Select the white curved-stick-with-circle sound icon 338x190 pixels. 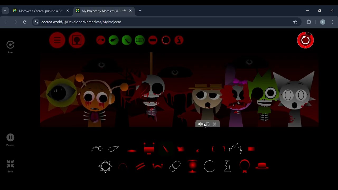pos(97,149)
